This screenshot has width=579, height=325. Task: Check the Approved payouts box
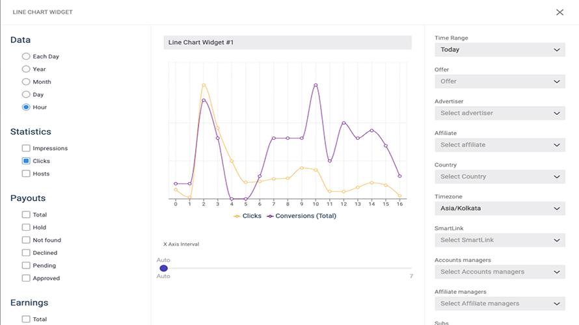[x=26, y=278]
